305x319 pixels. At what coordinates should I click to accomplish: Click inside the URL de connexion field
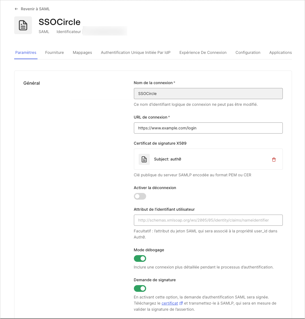[208, 128]
